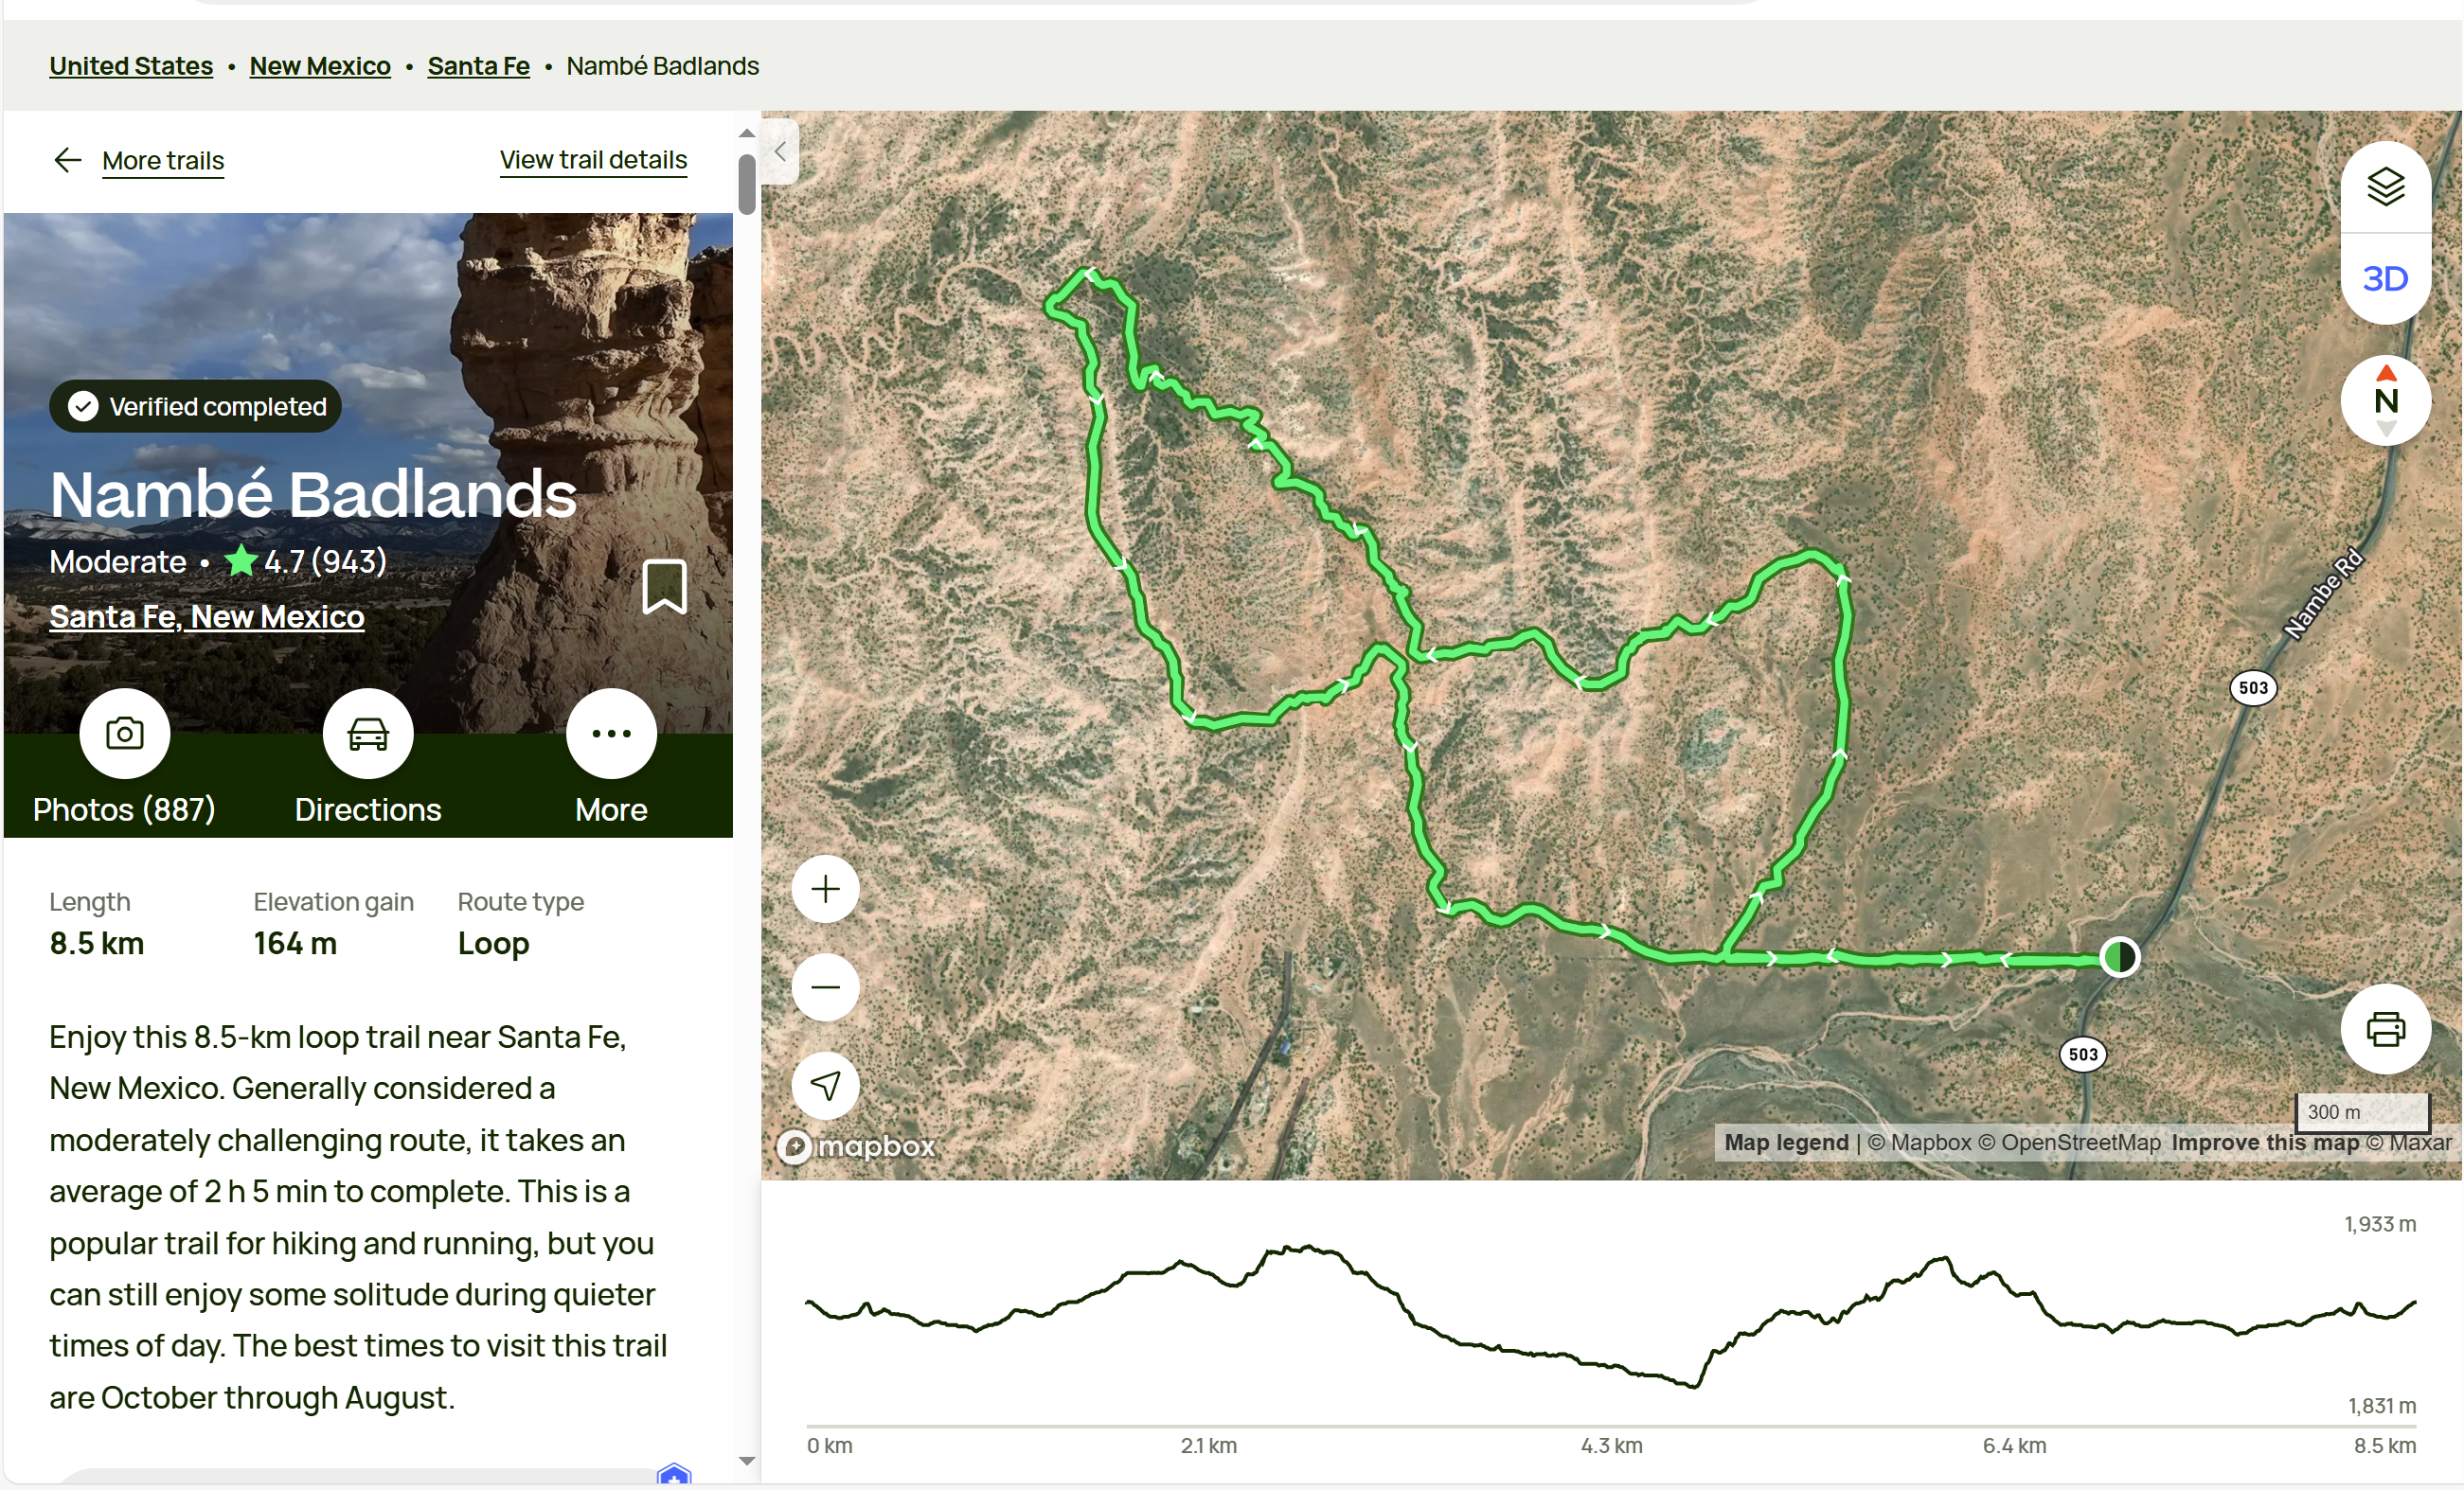Open the map layers selector
The height and width of the screenshot is (1490, 2464).
click(2385, 186)
